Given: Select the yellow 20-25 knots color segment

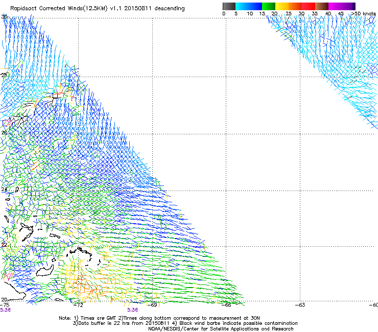Looking at the screenshot, I should pos(282,6).
